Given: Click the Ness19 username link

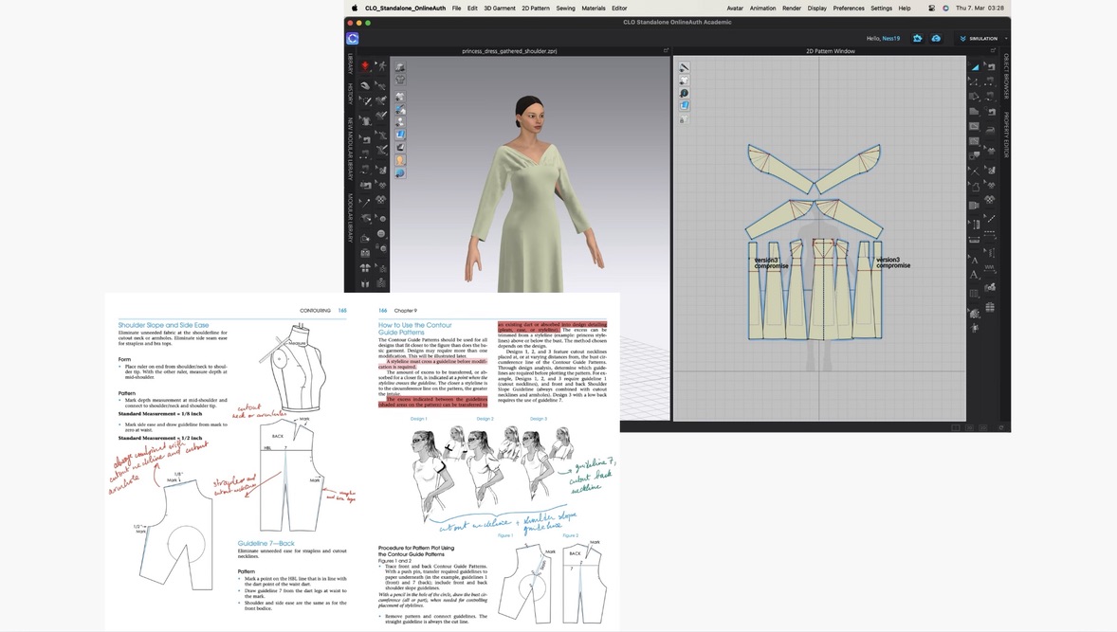Looking at the screenshot, I should pos(891,38).
